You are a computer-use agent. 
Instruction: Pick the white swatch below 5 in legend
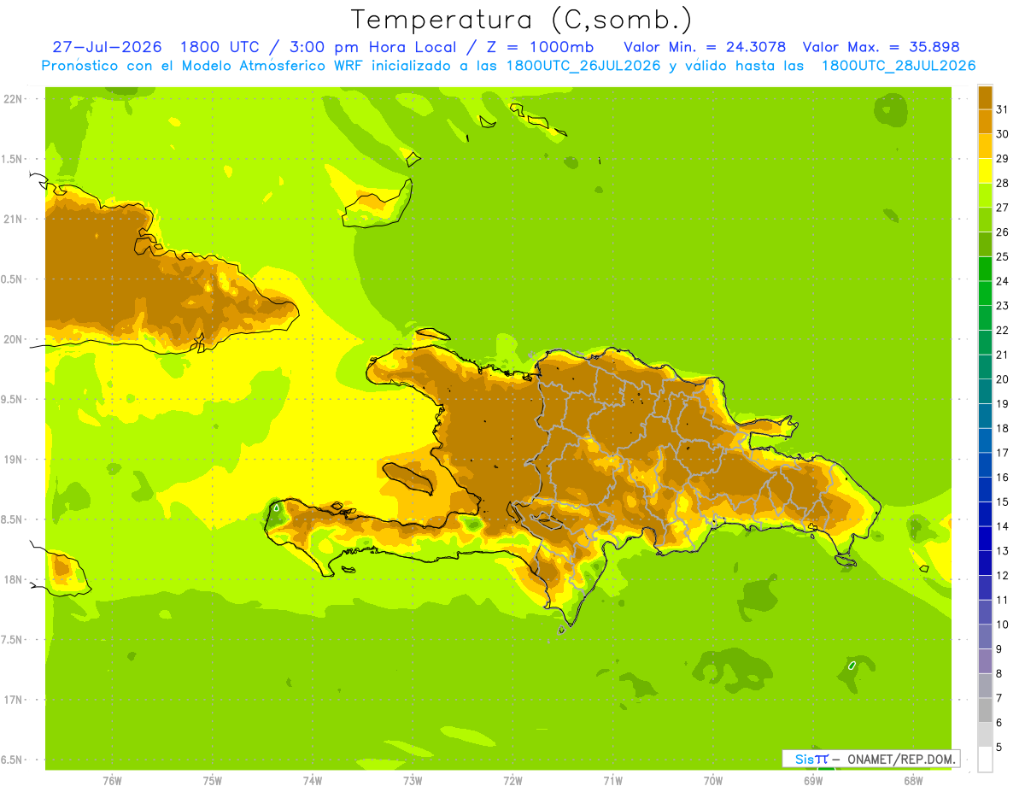click(x=985, y=760)
